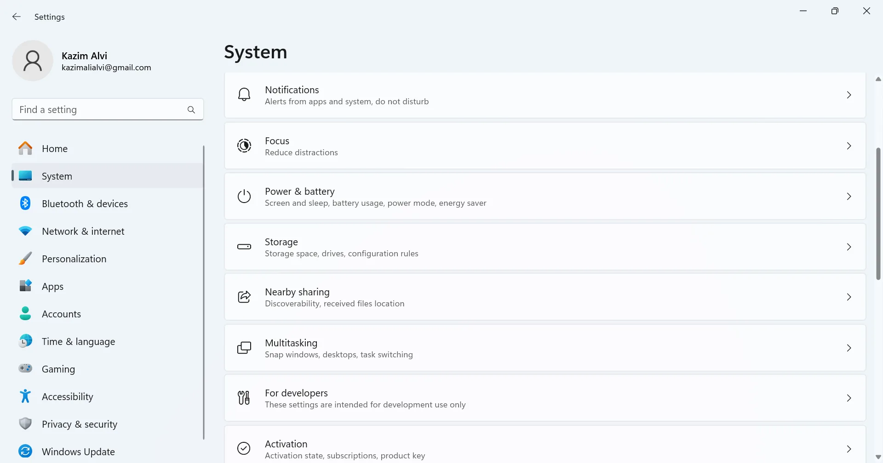Expand Focus with its chevron
Viewport: 883px width, 463px height.
tap(849, 146)
